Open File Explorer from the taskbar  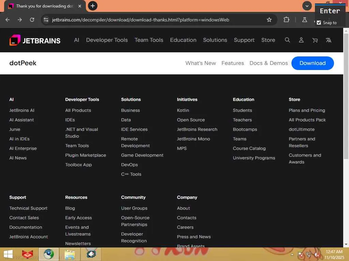[70, 254]
